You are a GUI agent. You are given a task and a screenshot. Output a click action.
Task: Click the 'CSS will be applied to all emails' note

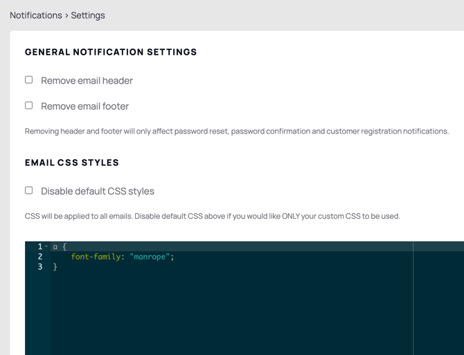click(212, 216)
